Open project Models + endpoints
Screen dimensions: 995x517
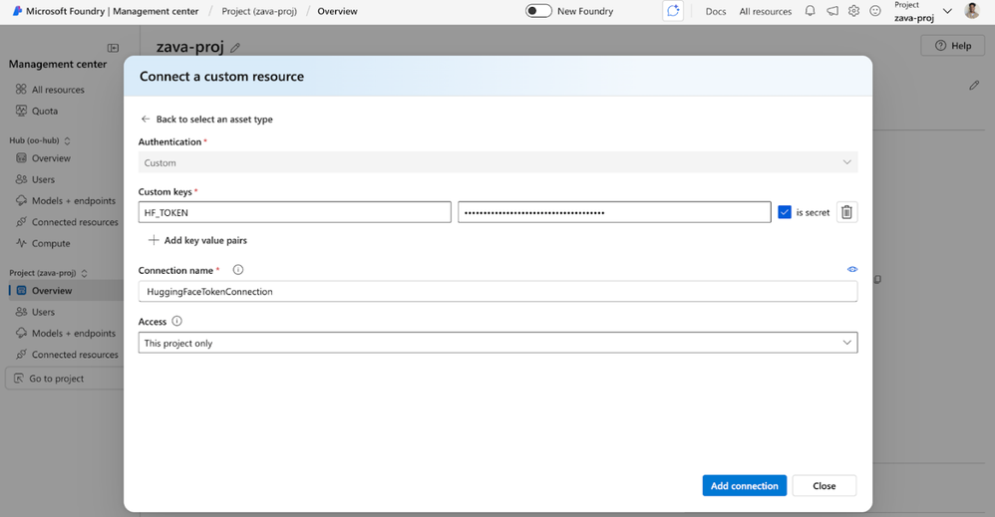[74, 333]
